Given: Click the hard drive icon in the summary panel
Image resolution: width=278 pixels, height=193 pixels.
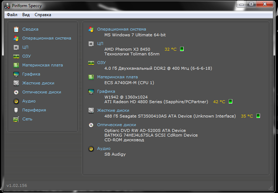Looking at the screenshot, I should 91,110.
